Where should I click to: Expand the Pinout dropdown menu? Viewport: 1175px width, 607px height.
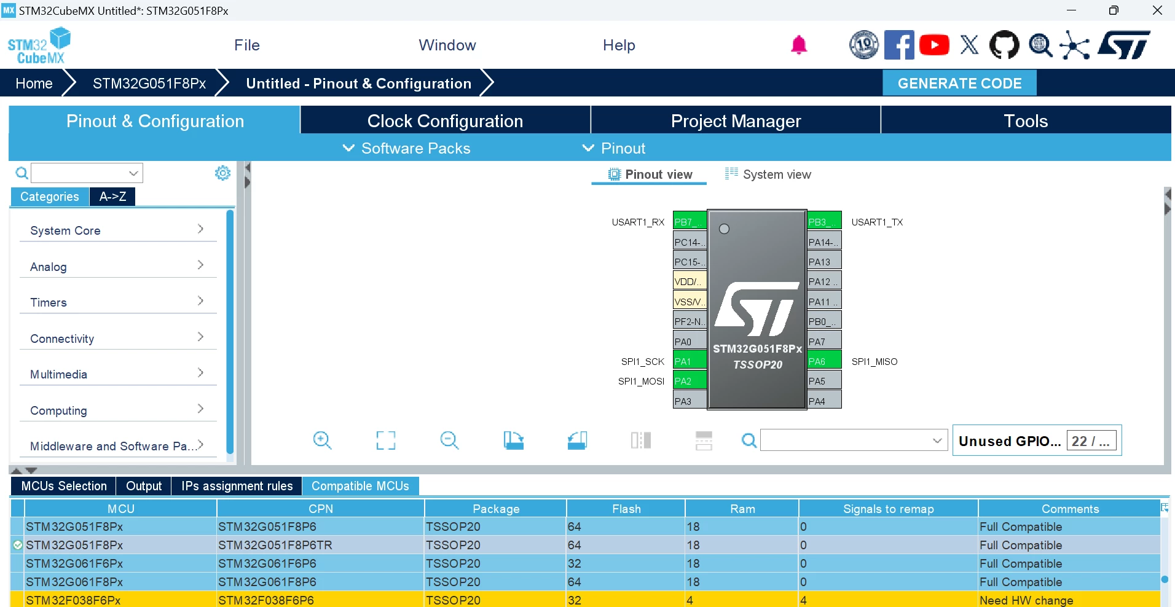[x=613, y=148]
